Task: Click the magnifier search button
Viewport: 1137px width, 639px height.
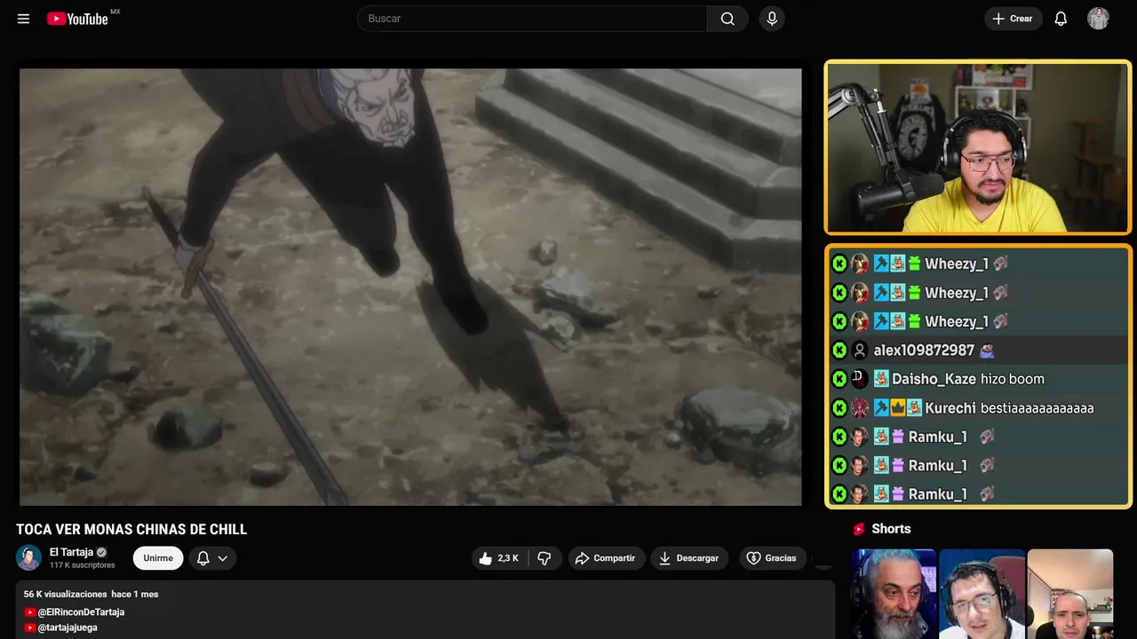Action: coord(728,19)
